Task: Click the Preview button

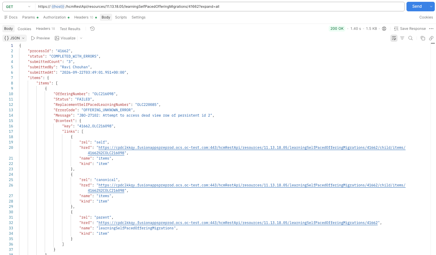Action: point(40,38)
